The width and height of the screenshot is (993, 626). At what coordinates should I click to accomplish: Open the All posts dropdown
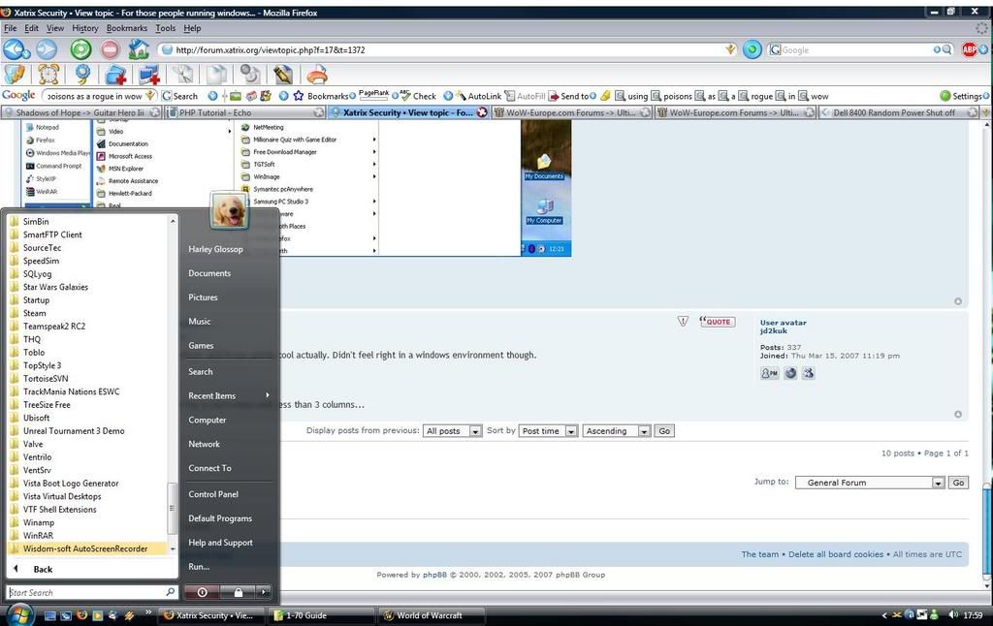(452, 431)
